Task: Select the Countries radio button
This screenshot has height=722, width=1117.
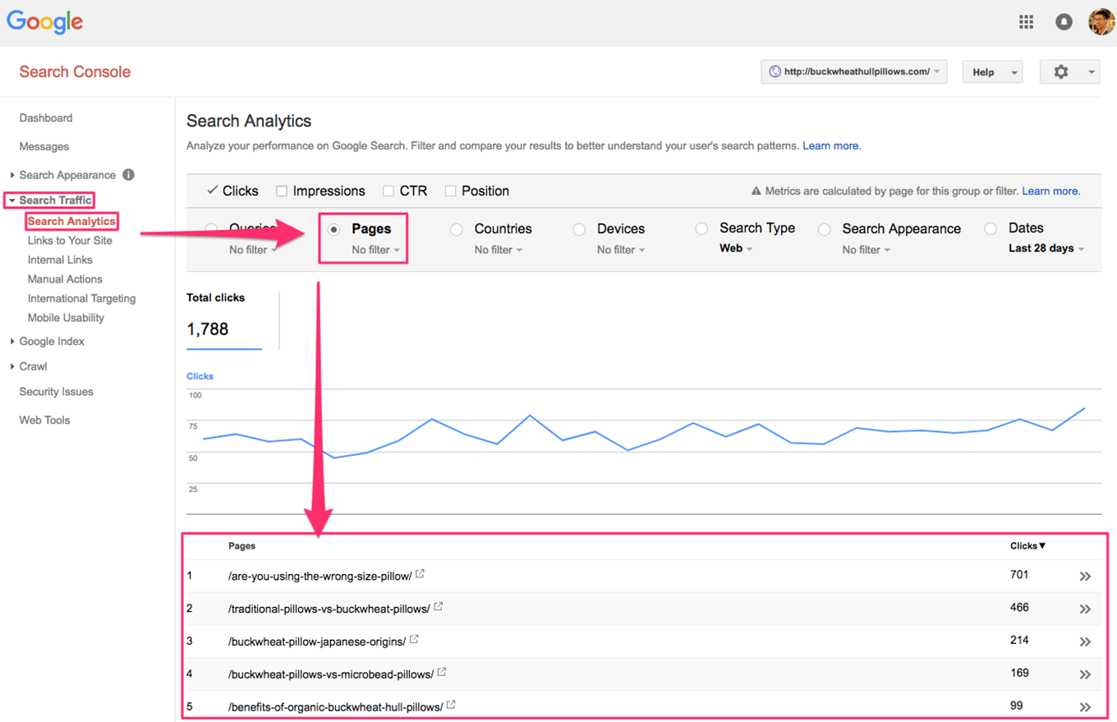Action: point(457,230)
